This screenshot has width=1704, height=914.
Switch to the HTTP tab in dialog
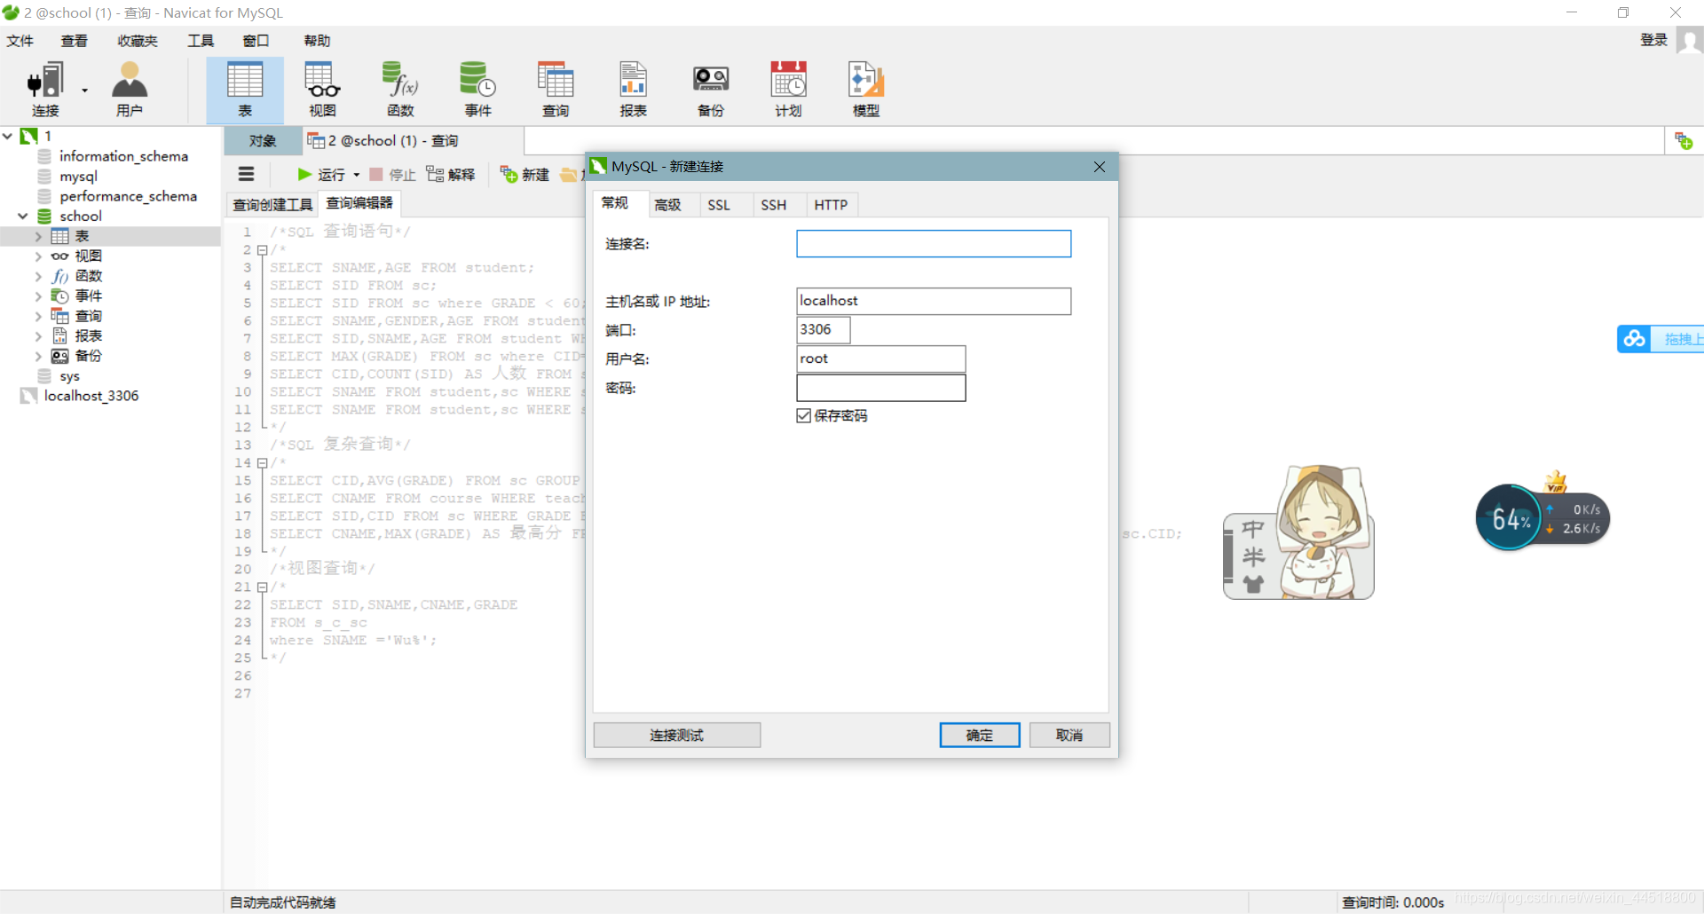pos(831,205)
